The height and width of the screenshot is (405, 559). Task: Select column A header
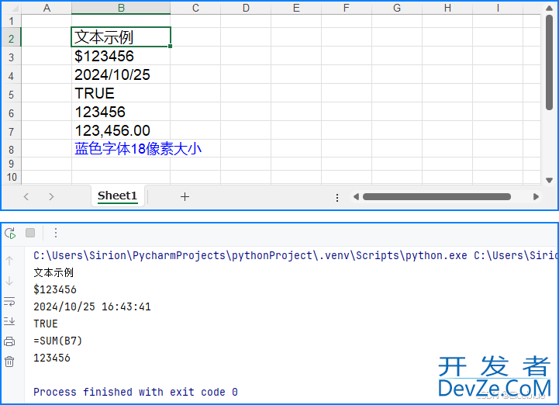pos(47,8)
